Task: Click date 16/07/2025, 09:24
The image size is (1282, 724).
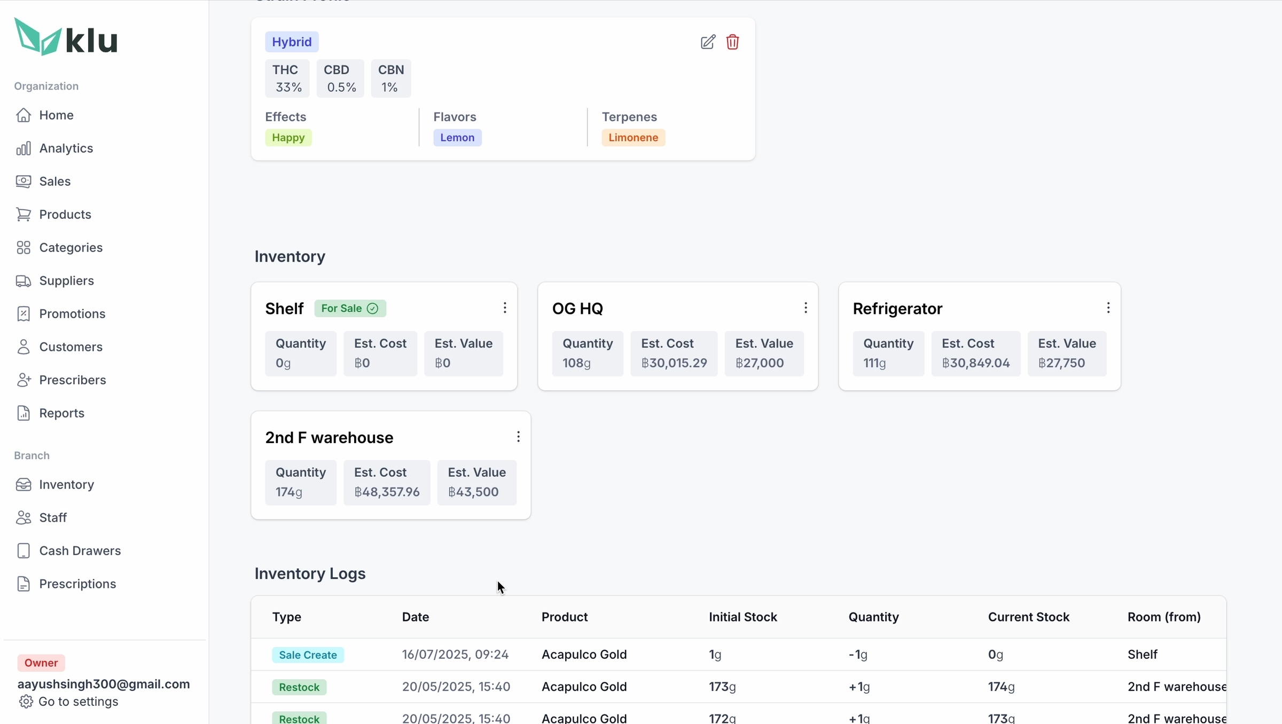Action: pos(455,655)
